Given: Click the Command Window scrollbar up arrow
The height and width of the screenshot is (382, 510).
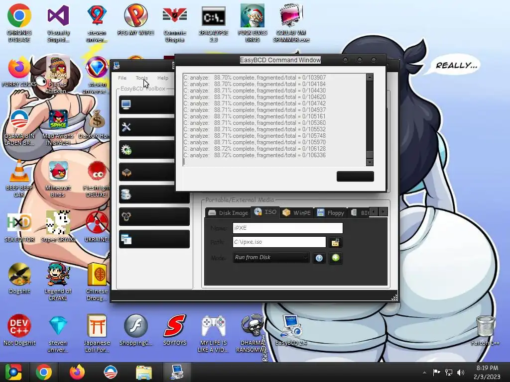Looking at the screenshot, I should (370, 77).
